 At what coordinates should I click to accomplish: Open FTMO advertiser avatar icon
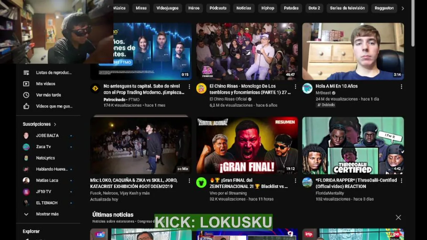pos(95,88)
